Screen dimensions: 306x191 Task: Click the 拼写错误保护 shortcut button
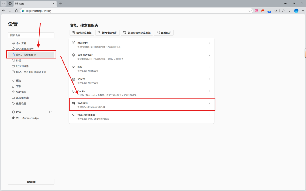coord(107,33)
